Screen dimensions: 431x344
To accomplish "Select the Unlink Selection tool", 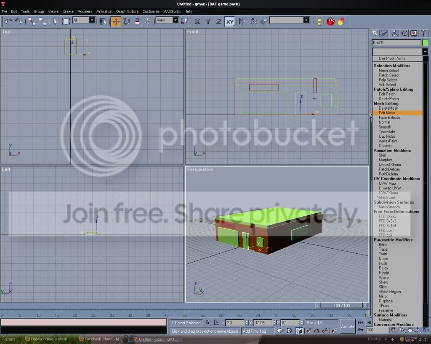I will click(43, 21).
